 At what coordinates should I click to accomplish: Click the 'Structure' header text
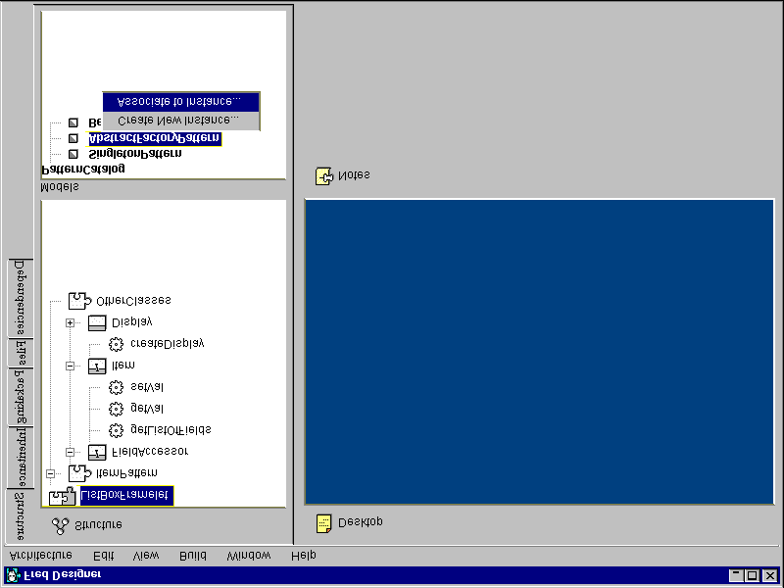(98, 525)
